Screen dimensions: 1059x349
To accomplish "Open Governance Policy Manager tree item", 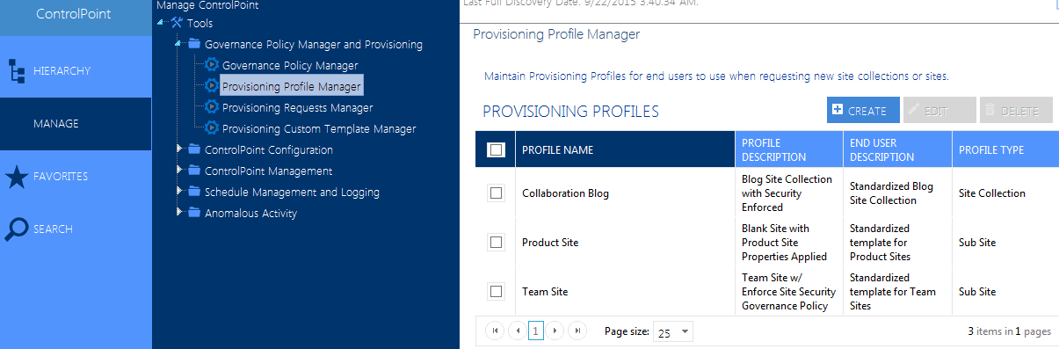I will click(x=290, y=65).
